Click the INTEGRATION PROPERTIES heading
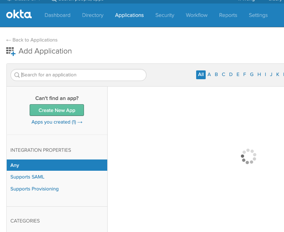The image size is (284, 232). 41,150
